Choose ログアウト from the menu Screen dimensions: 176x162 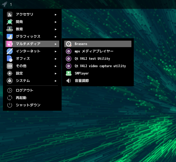[32, 90]
